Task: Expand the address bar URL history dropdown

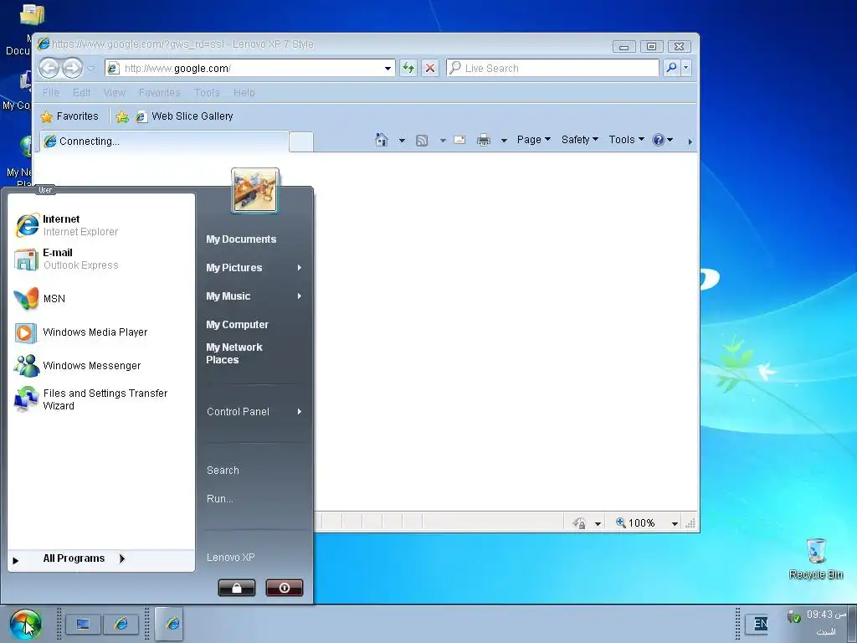Action: coord(388,69)
